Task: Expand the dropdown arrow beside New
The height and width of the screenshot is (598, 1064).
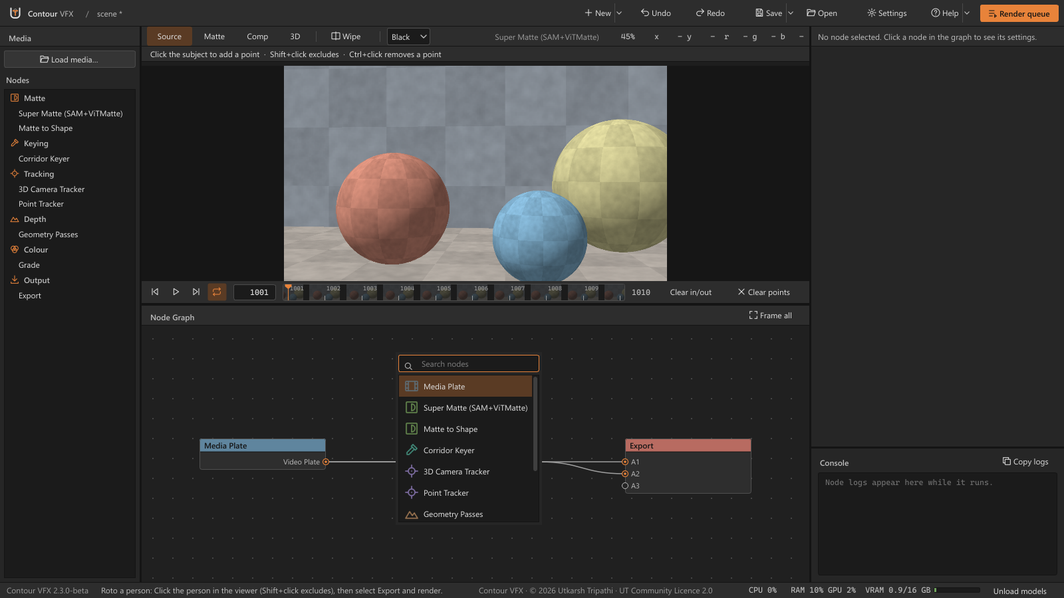Action: (619, 13)
